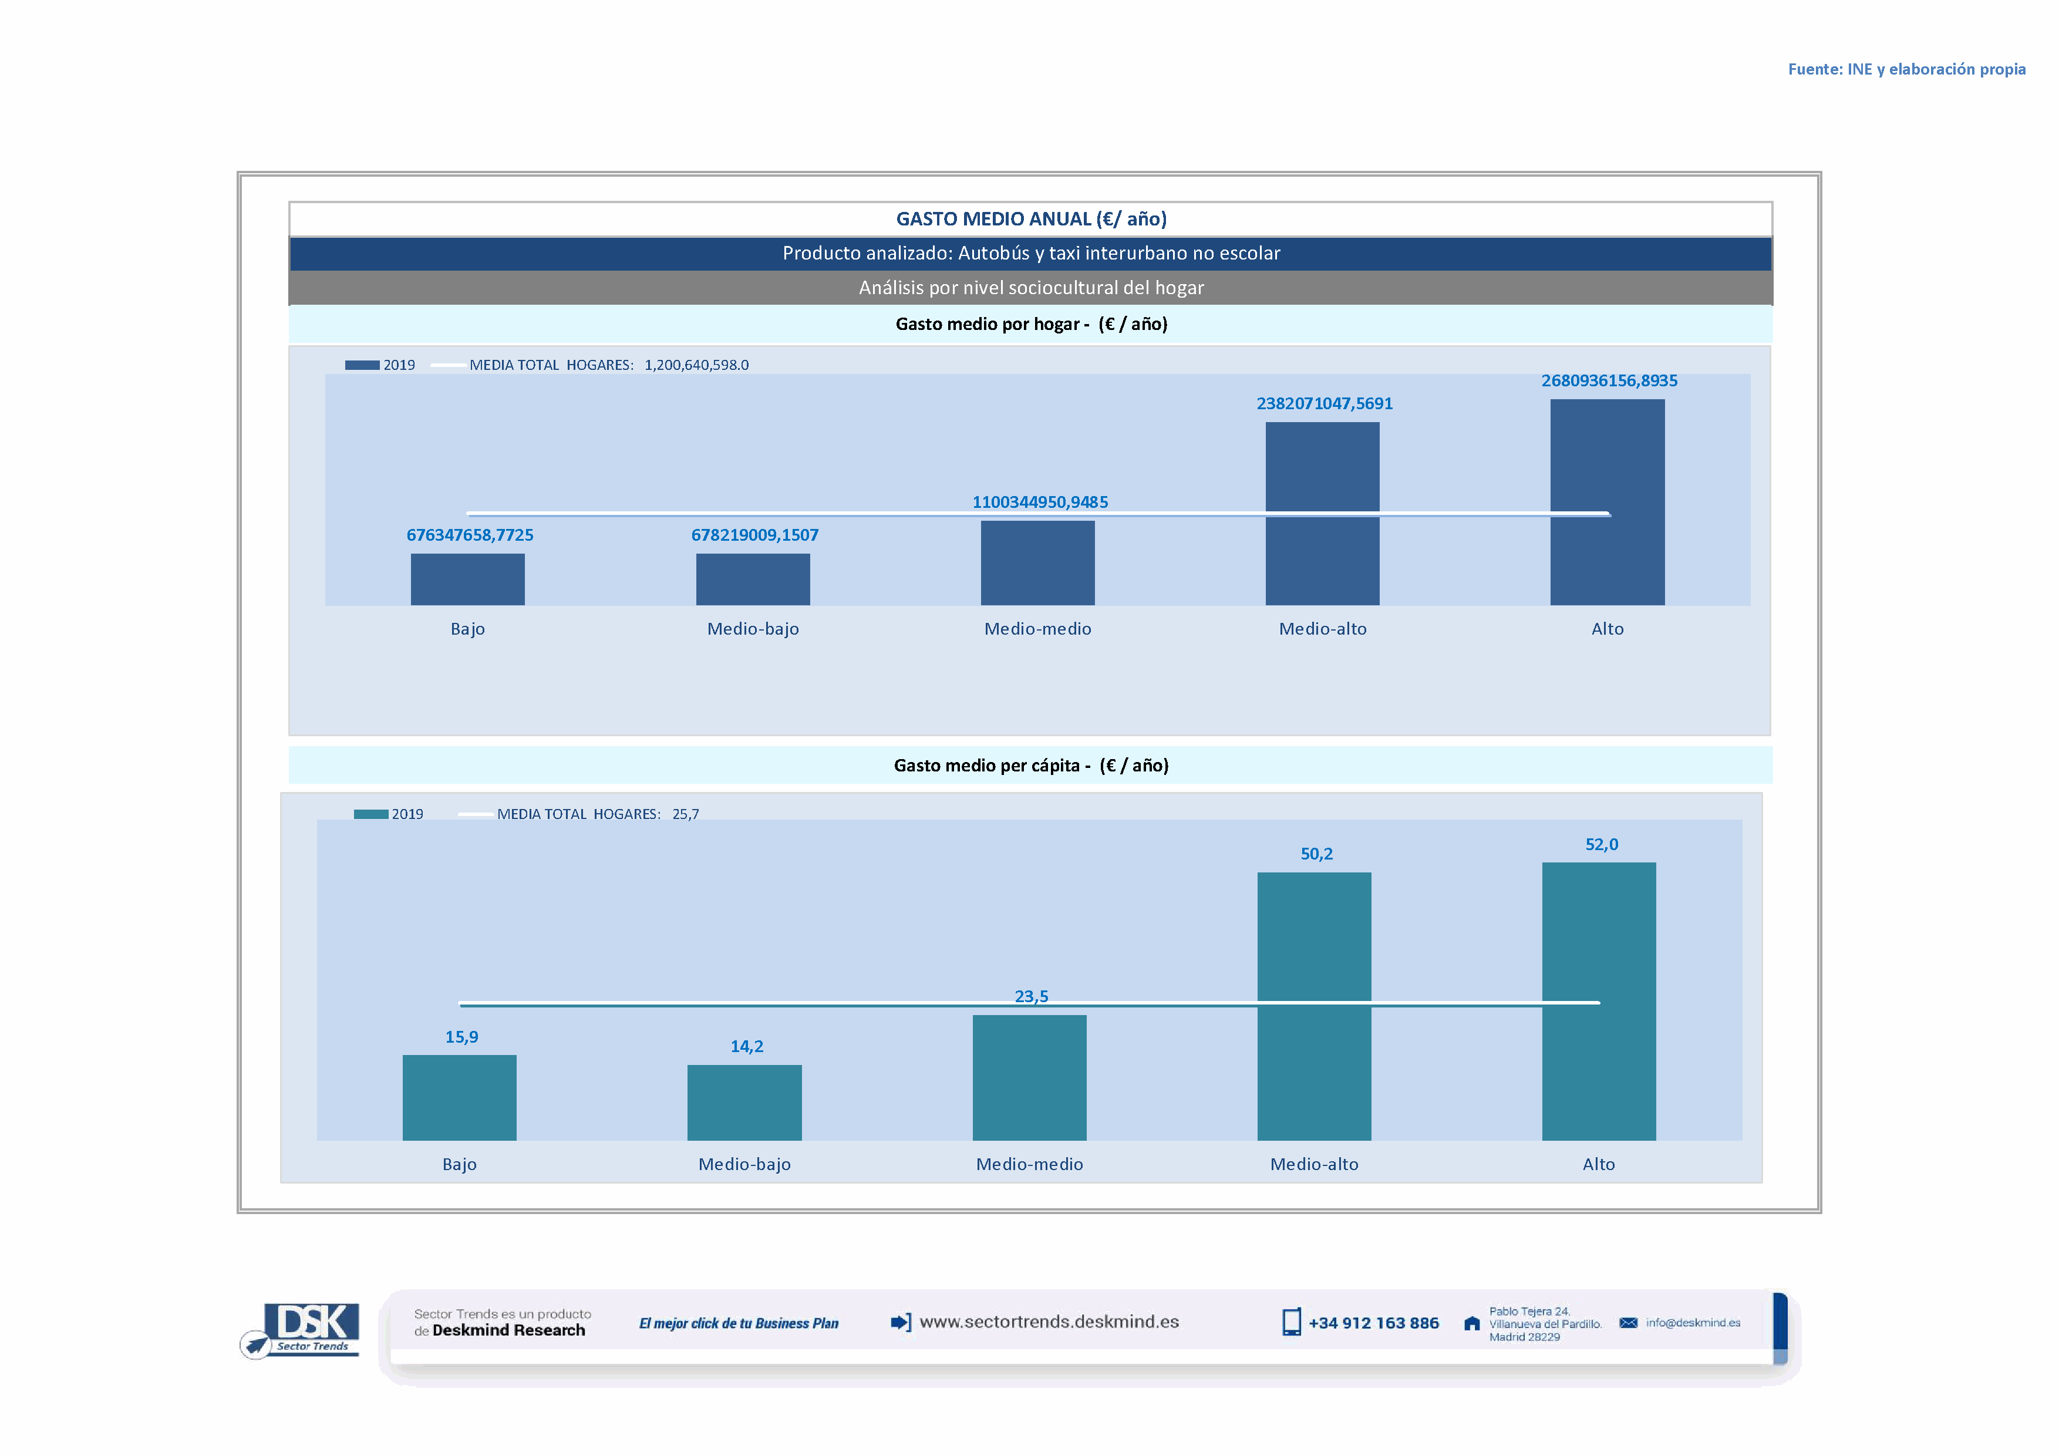Click the arrow icon beside website address
Image resolution: width=2059 pixels, height=1456 pixels.
coord(901,1322)
